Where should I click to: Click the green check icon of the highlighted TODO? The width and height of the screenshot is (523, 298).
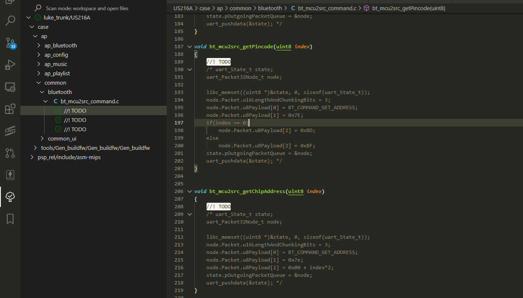pyautogui.click(x=58, y=110)
